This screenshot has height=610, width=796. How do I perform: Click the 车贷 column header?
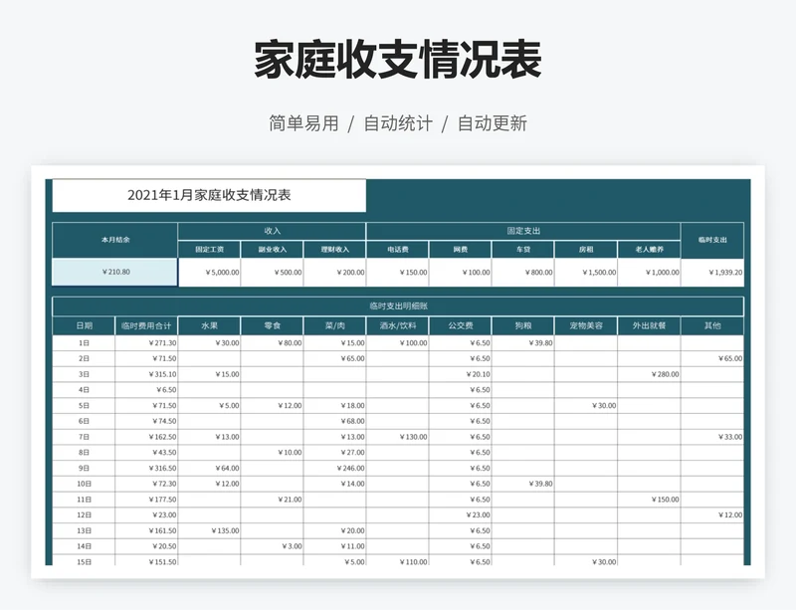pyautogui.click(x=523, y=250)
